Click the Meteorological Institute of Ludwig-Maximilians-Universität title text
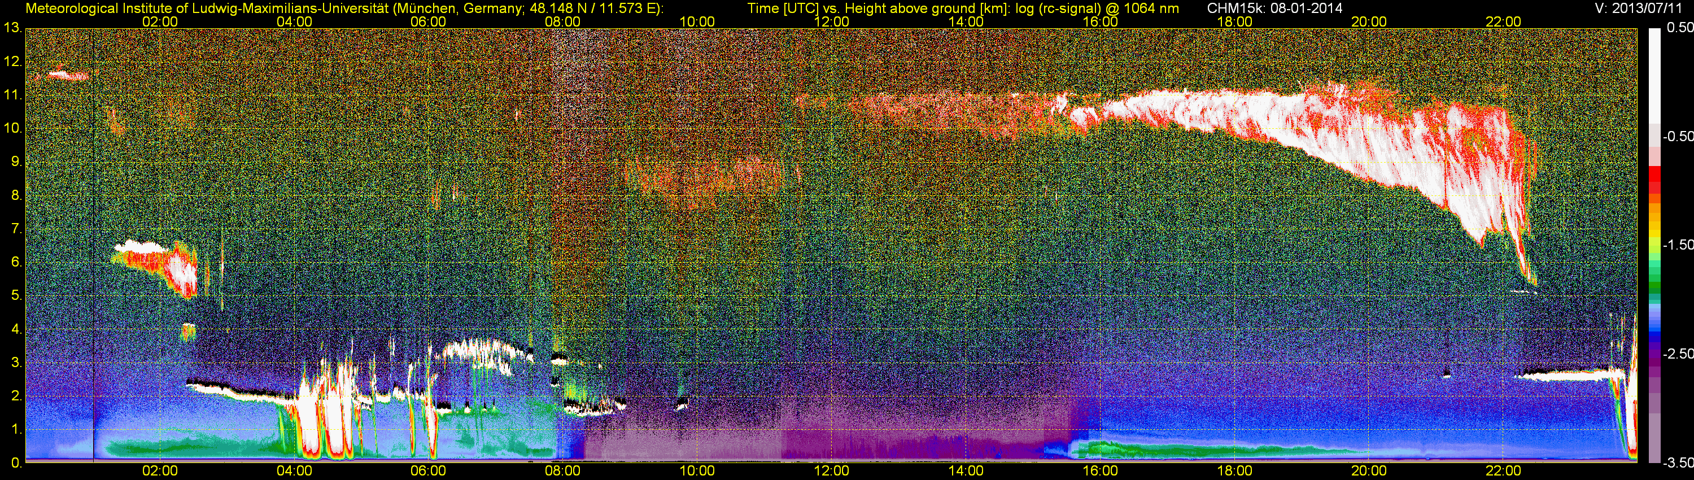This screenshot has height=480, width=1694. (343, 8)
